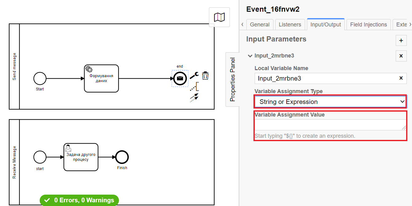Open the Variable Assignment Type dropdown
Image resolution: width=412 pixels, height=206 pixels.
tap(331, 101)
